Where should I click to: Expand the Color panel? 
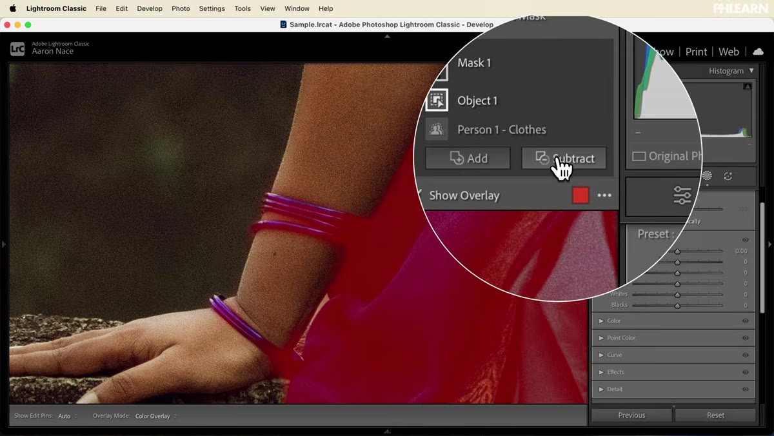tap(601, 321)
